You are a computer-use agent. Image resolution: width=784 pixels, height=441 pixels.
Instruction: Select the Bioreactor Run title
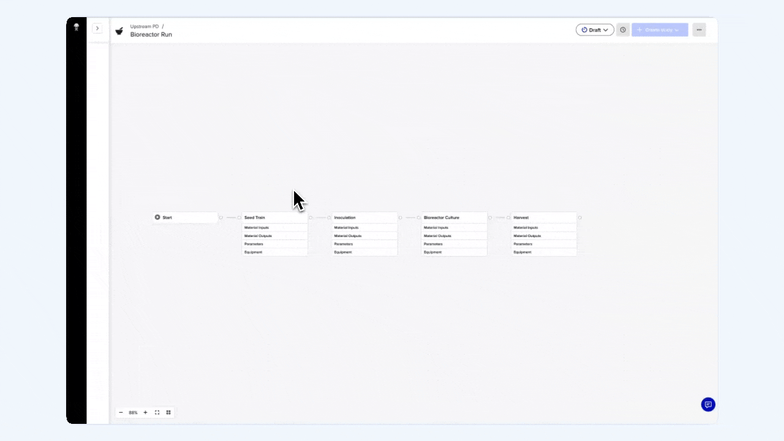[151, 34]
